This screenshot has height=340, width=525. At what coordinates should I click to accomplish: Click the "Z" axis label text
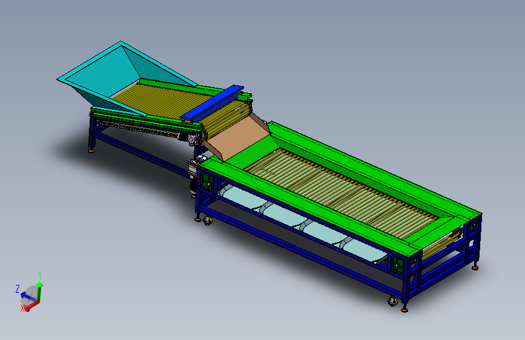coord(18,289)
